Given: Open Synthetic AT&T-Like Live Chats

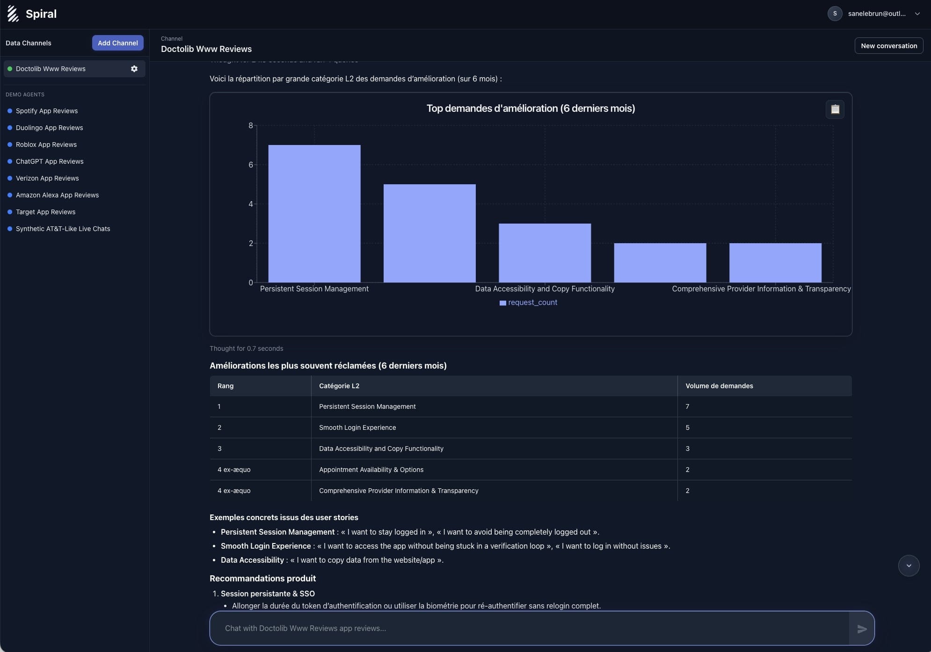Looking at the screenshot, I should pyautogui.click(x=63, y=229).
